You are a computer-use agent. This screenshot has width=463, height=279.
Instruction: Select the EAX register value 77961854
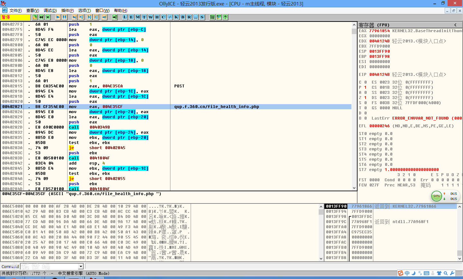coord(379,31)
